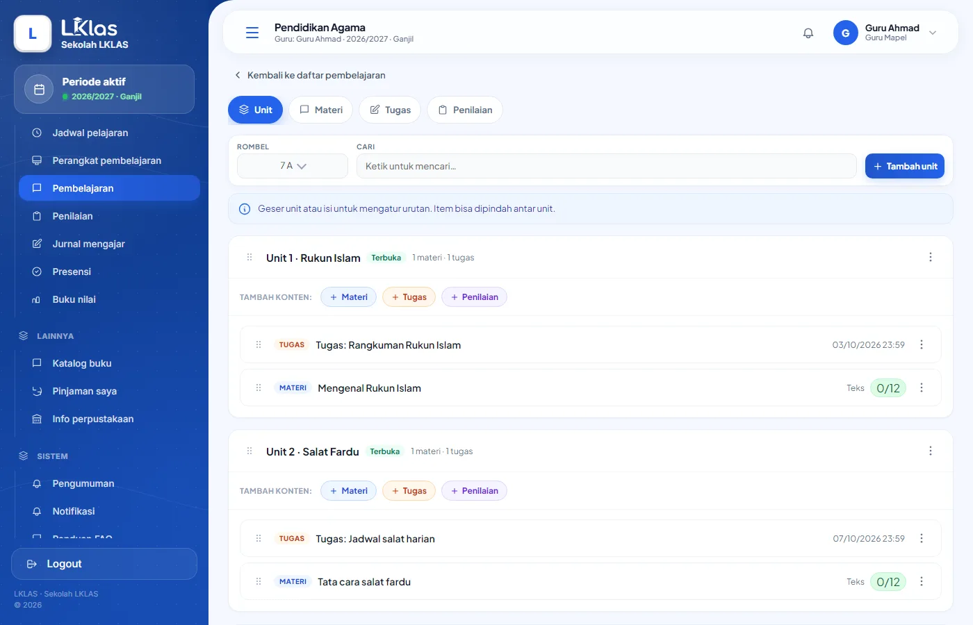Screen dimensions: 973x625
Task: Open Buku nilai in sidebar
Action: pos(109,299)
